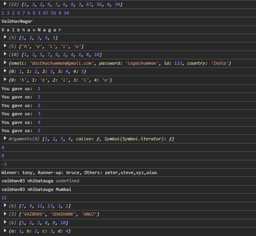Viewport: 256px width, 236px height.
Task: Expand the object {0: 1, 1: 2, 2: 3...}
Action: click(5, 71)
